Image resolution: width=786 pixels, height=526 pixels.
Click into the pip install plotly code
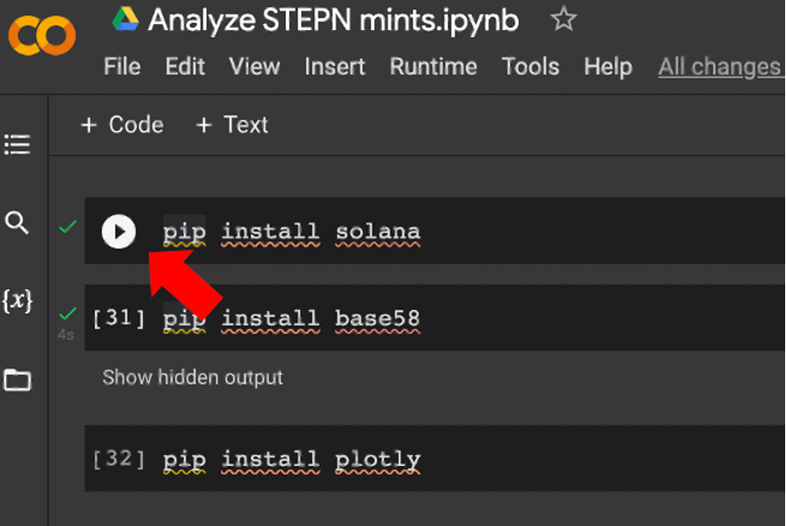click(x=292, y=460)
